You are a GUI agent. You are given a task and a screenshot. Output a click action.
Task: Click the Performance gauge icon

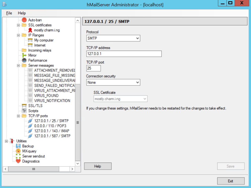pos(24,60)
